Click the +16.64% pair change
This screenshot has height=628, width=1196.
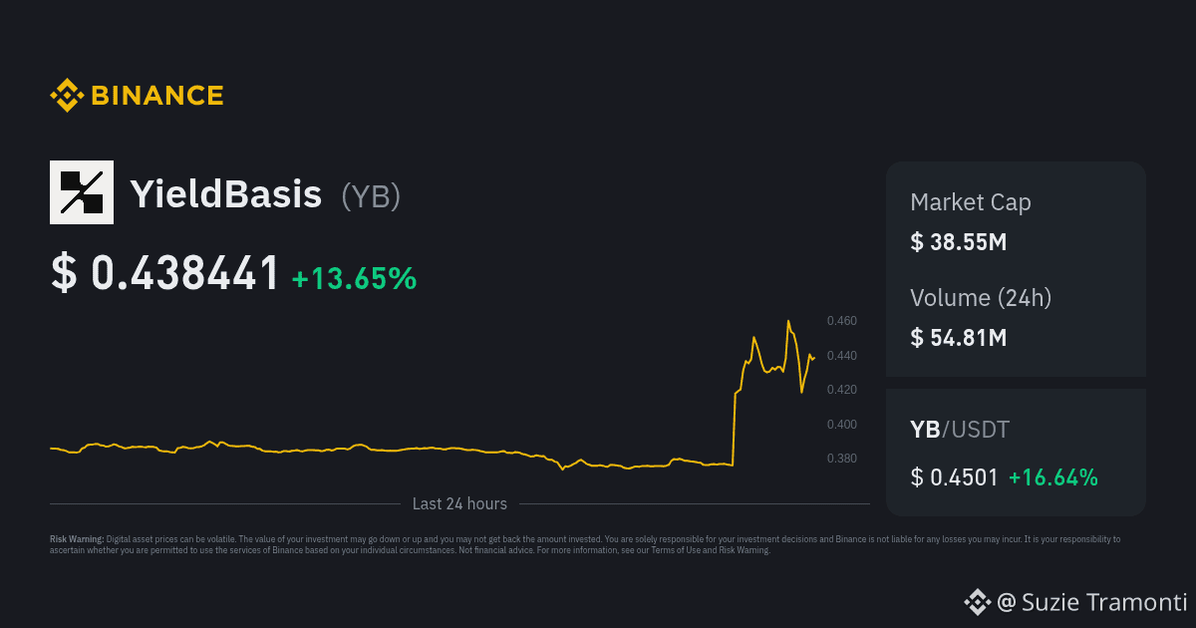(x=1053, y=477)
